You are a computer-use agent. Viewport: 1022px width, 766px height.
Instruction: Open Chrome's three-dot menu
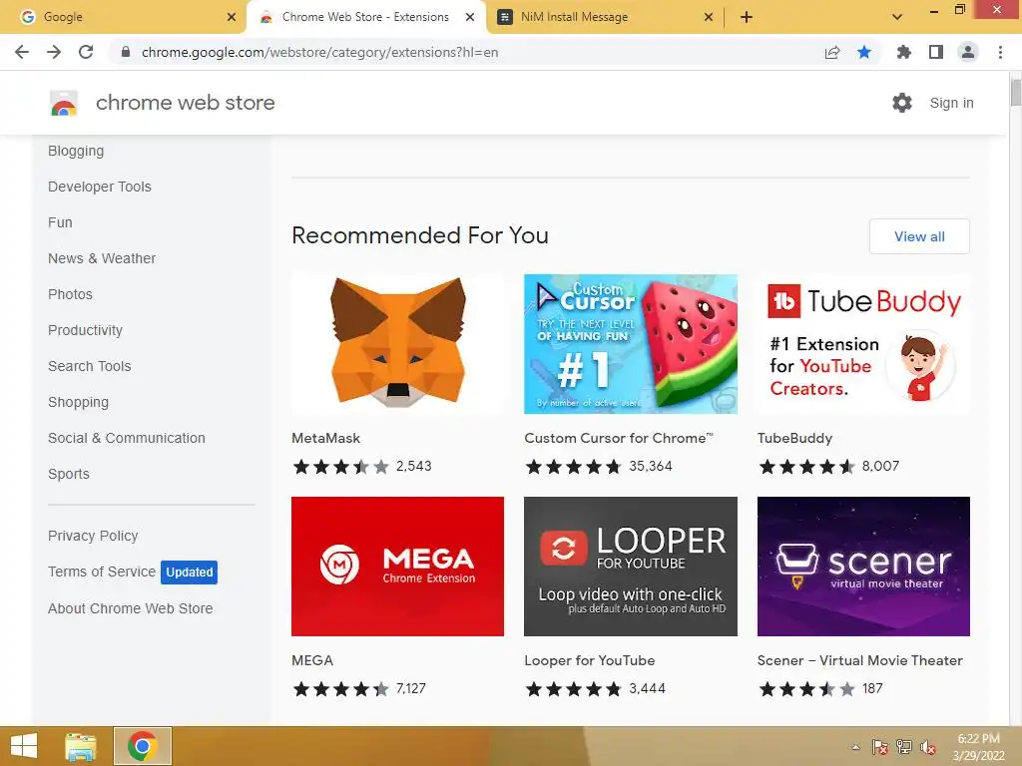[1000, 52]
